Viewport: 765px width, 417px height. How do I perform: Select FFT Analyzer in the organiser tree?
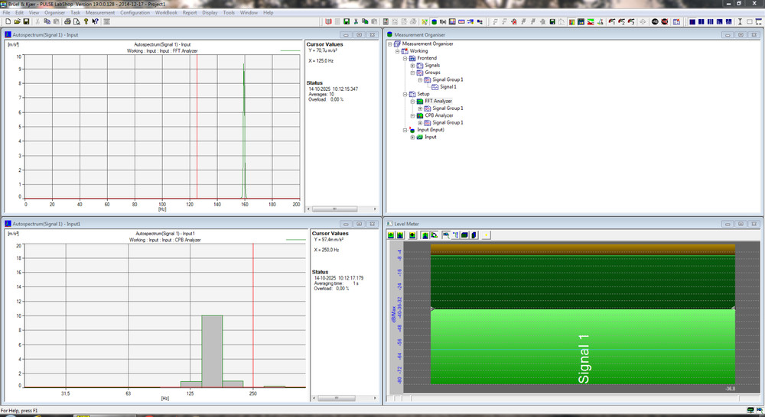438,101
